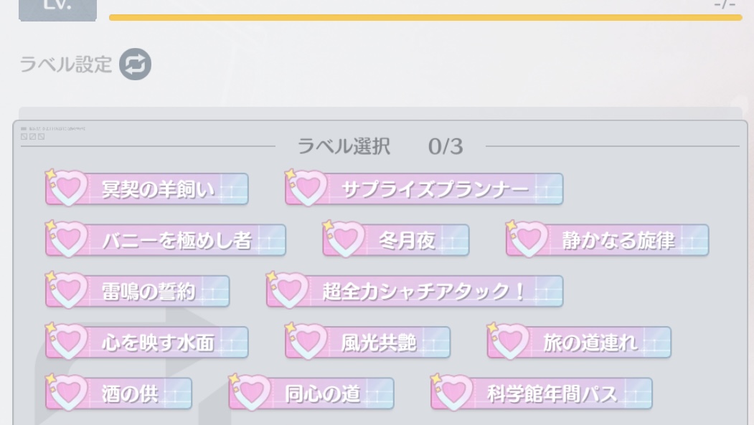Click the 0/3 selection counter
Viewport: 754px width, 425px height.
tap(446, 147)
